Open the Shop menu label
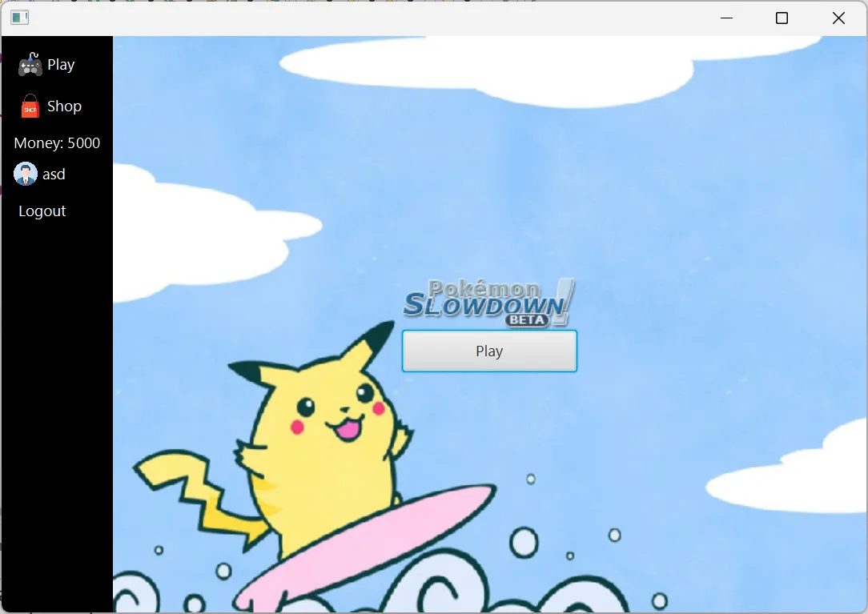This screenshot has height=614, width=868. pos(64,106)
